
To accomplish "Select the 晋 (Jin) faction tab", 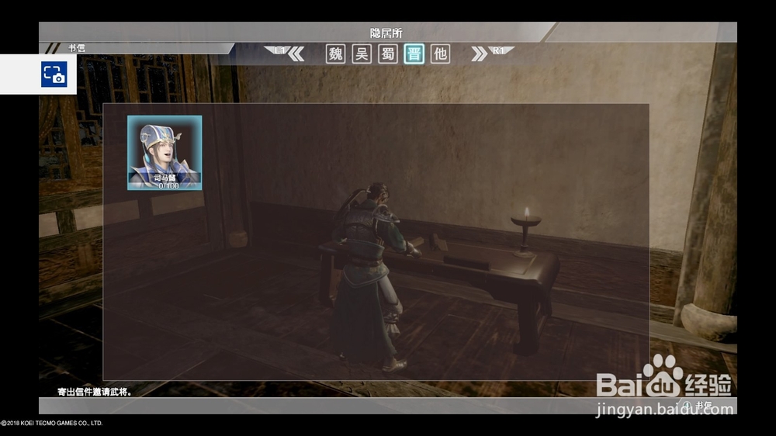I will click(414, 54).
